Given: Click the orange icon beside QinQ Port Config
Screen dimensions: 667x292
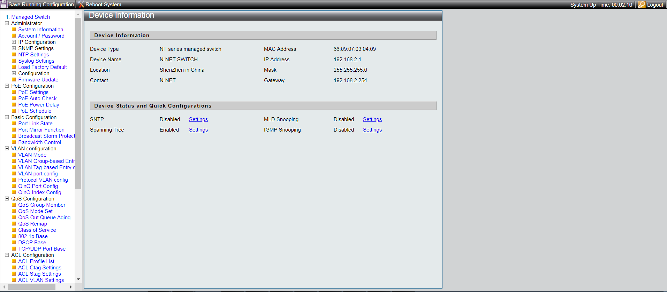Looking at the screenshot, I should pyautogui.click(x=14, y=186).
